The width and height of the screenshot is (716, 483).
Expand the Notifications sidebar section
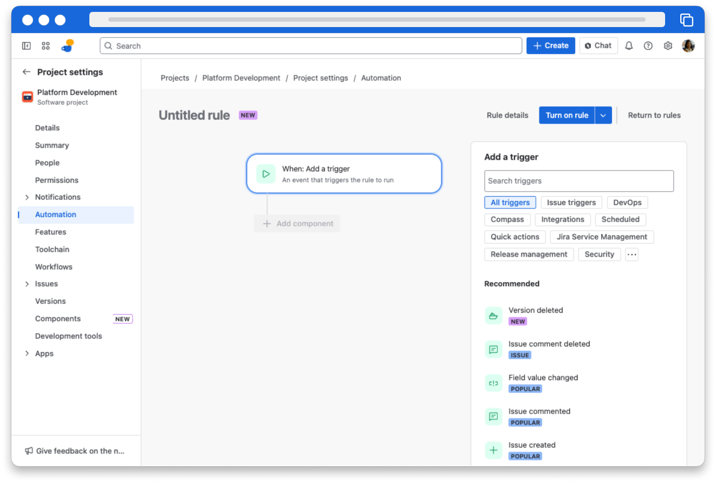(27, 197)
